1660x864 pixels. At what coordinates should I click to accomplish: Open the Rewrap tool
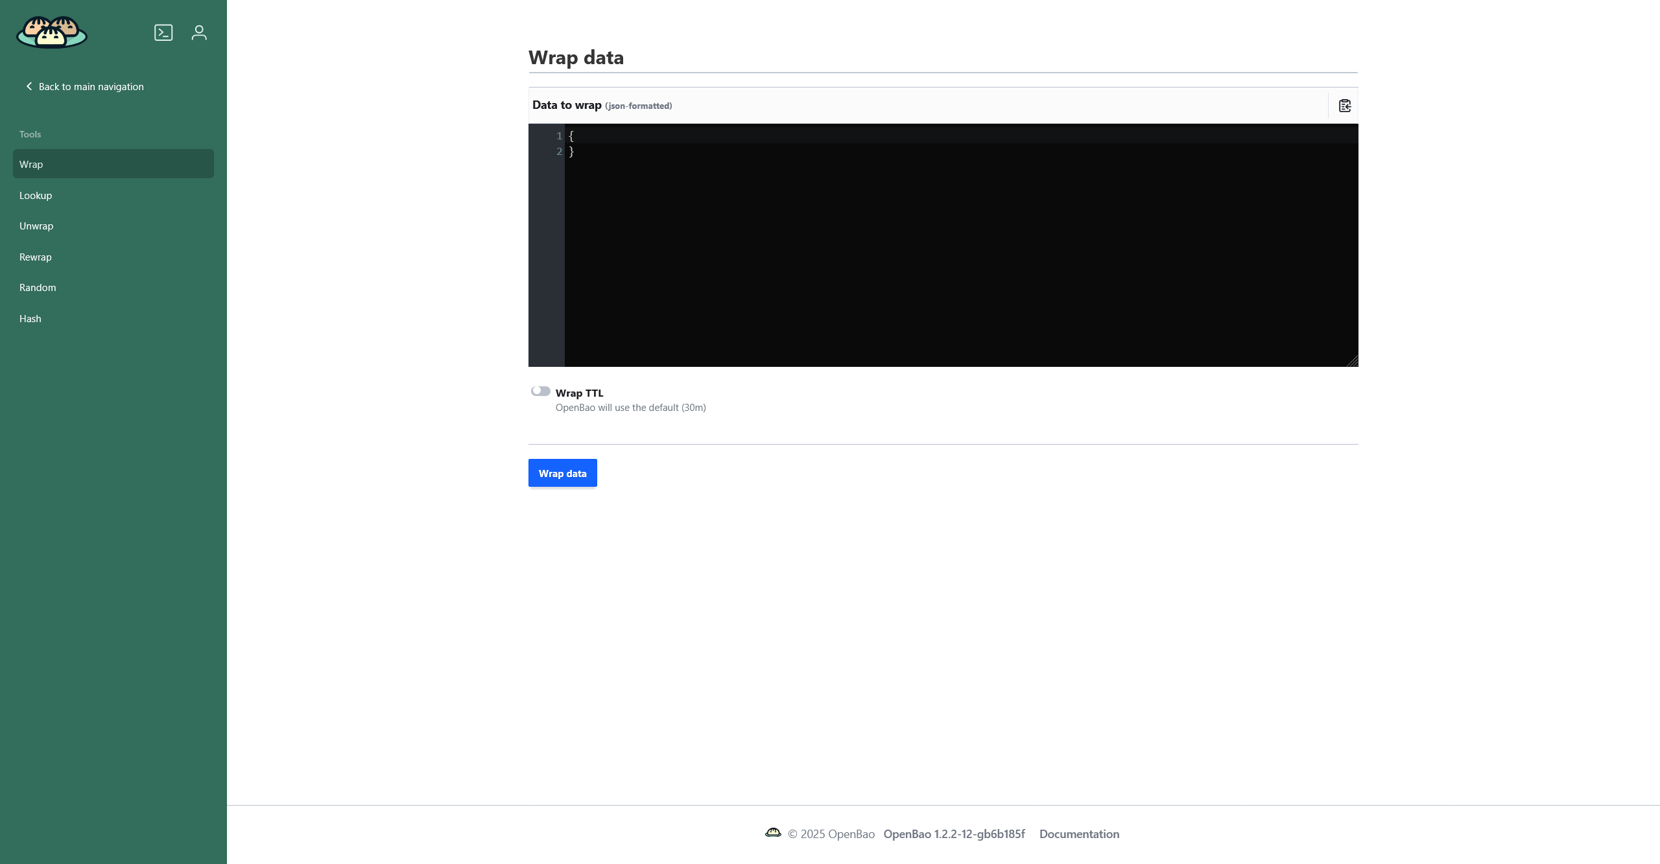coord(36,257)
